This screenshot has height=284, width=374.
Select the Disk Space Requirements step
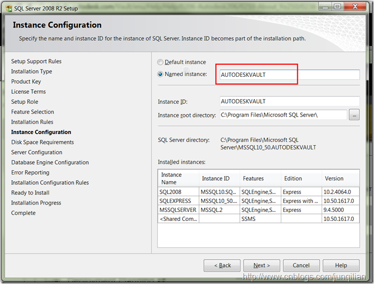pyautogui.click(x=42, y=142)
